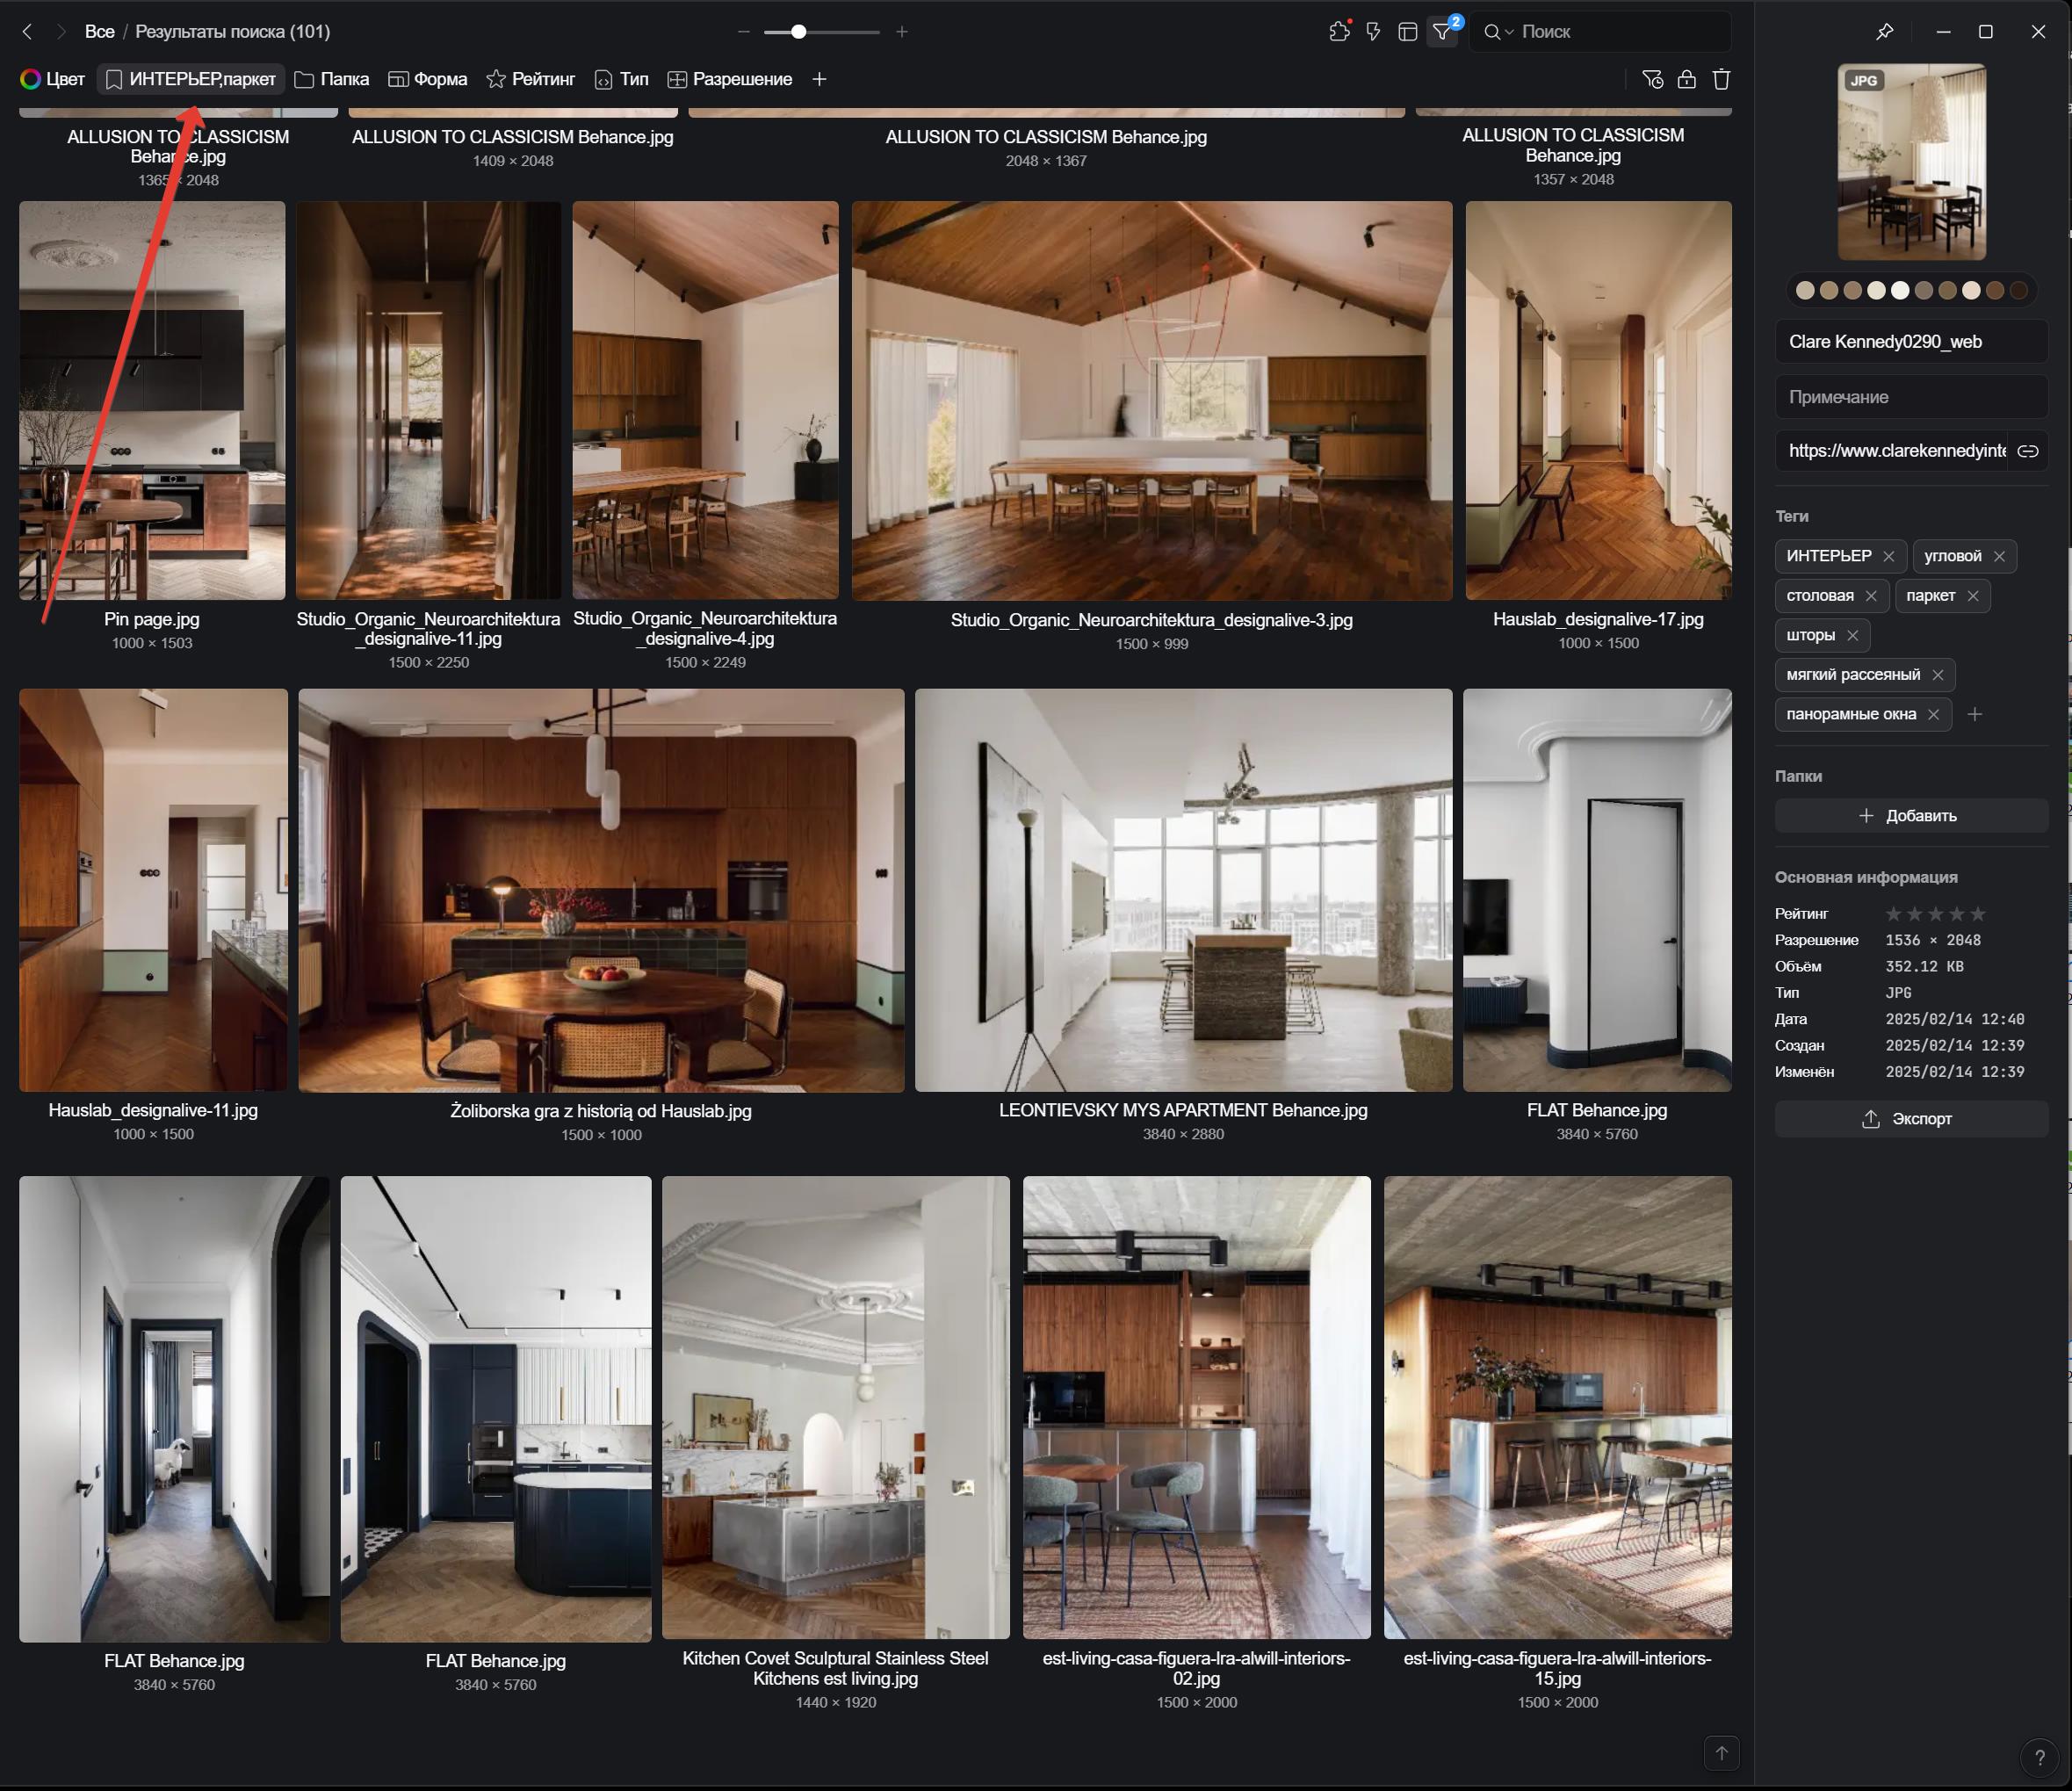The height and width of the screenshot is (1791, 2072).
Task: Open the ИНТЕРЬЕР,паркет tag filter
Action: pyautogui.click(x=191, y=79)
